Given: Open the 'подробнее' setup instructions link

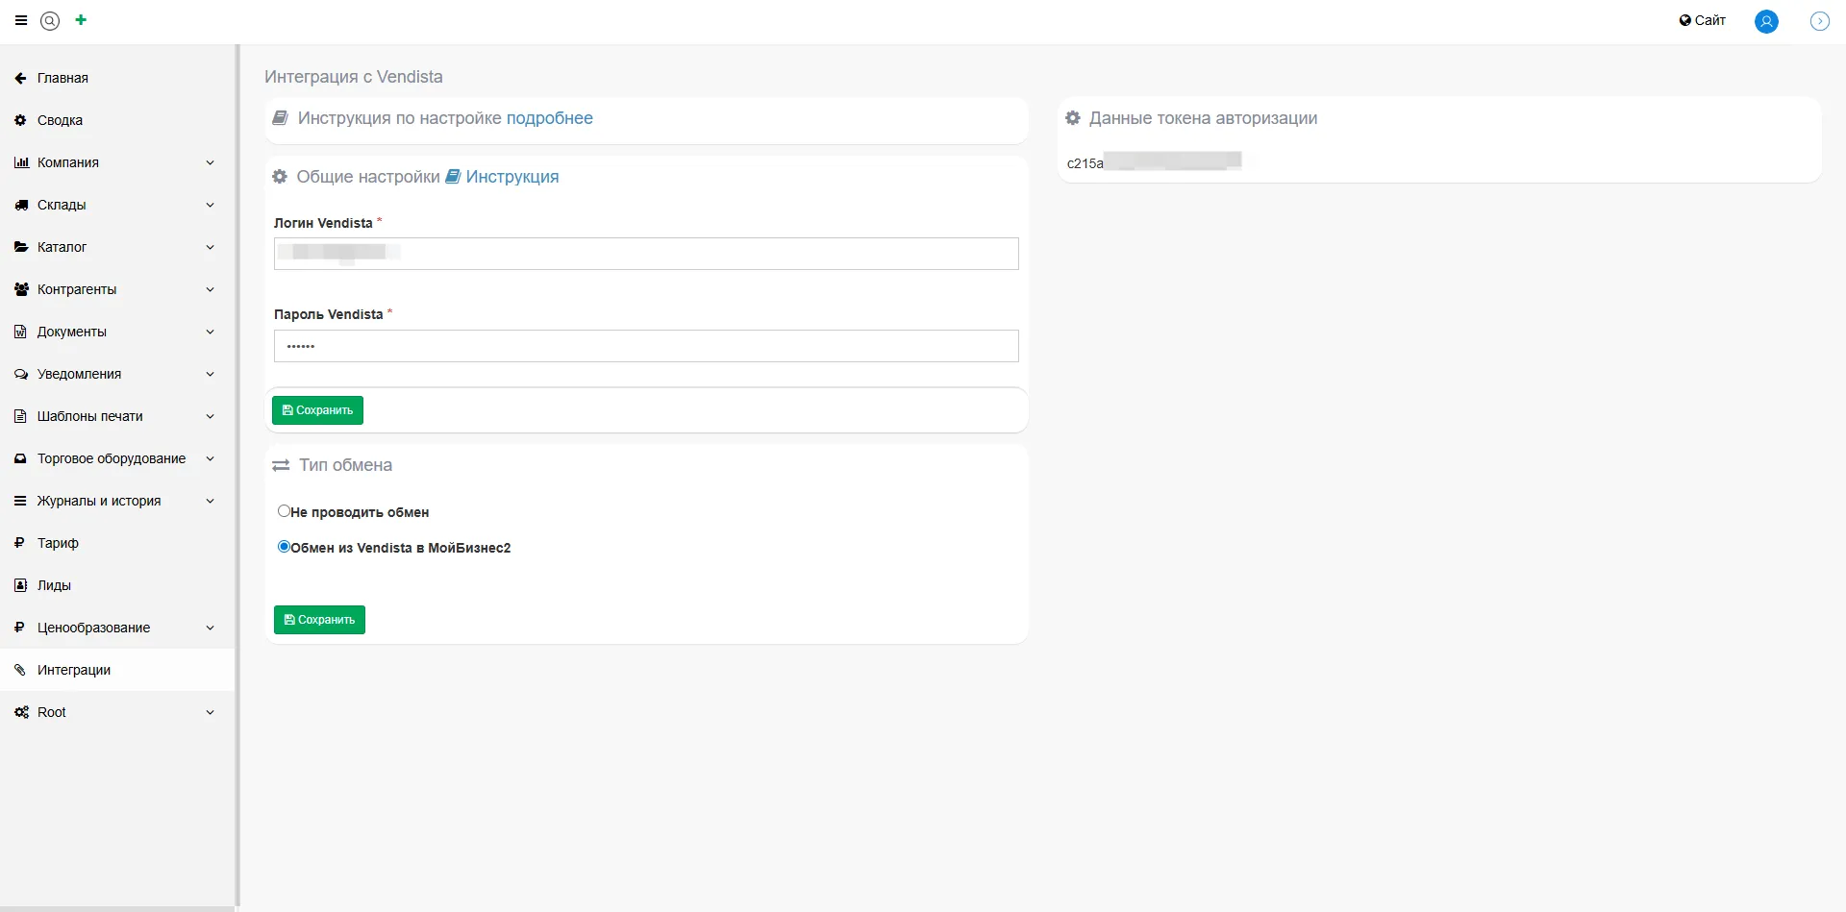Looking at the screenshot, I should click(x=549, y=118).
